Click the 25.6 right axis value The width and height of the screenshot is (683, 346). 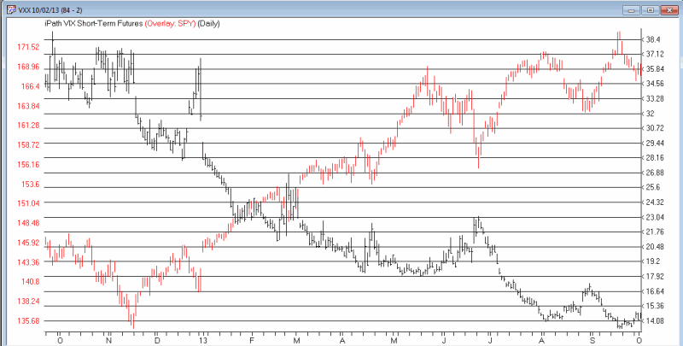(x=653, y=187)
